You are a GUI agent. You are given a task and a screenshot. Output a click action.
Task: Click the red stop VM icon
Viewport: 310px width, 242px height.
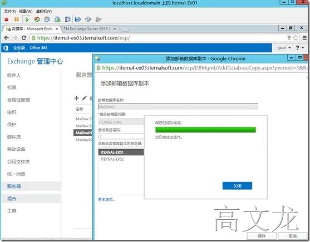pyautogui.click(x=7, y=19)
